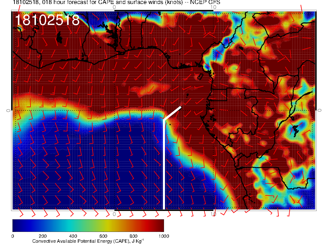Screen dimensions: 325x251
Task: Click the top axis longitude label 10
Action: [213, 7]
